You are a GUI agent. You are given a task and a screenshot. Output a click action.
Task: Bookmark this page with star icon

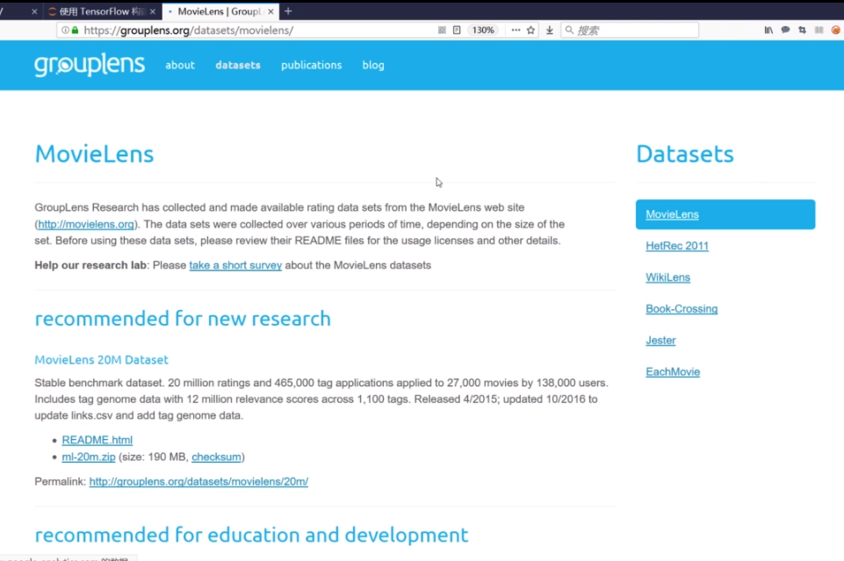(530, 30)
